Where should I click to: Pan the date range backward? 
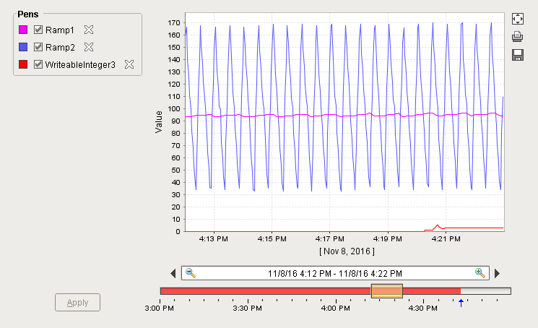pos(173,273)
